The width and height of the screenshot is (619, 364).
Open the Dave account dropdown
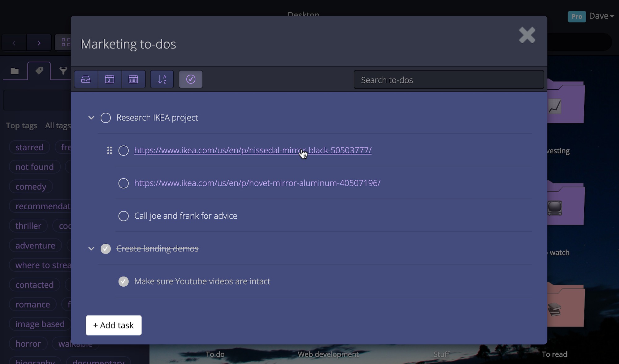point(601,16)
